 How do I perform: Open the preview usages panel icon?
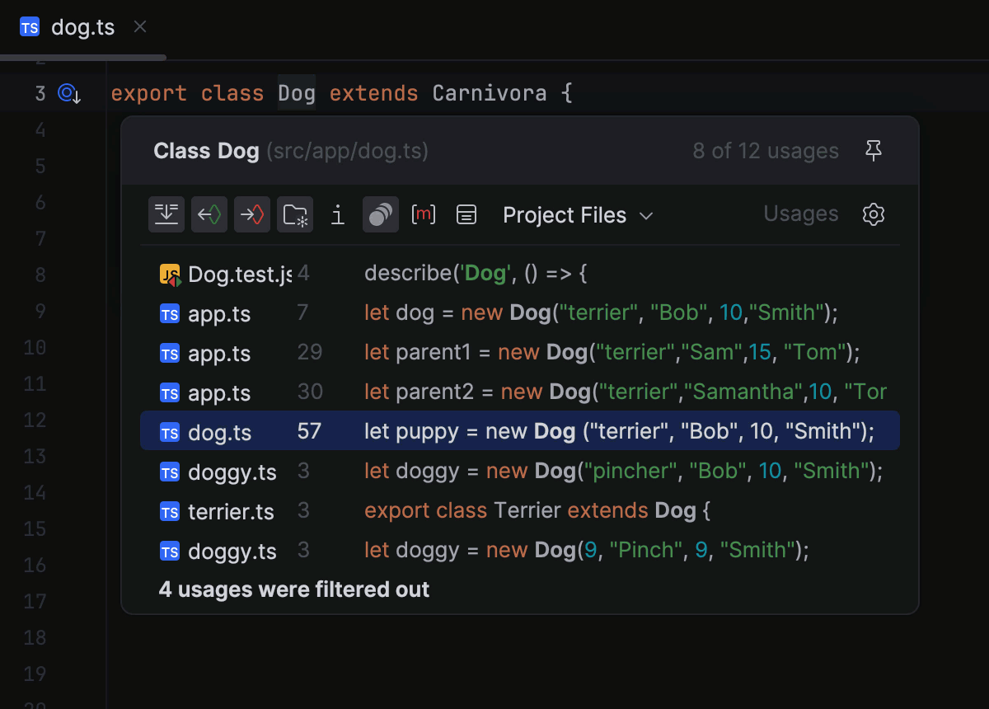click(x=466, y=214)
